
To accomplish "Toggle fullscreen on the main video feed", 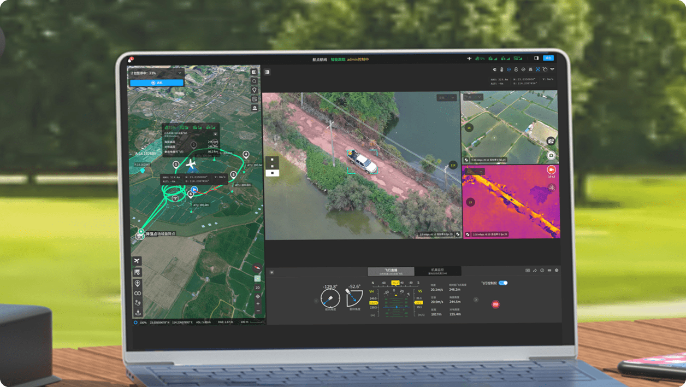I will click(458, 234).
